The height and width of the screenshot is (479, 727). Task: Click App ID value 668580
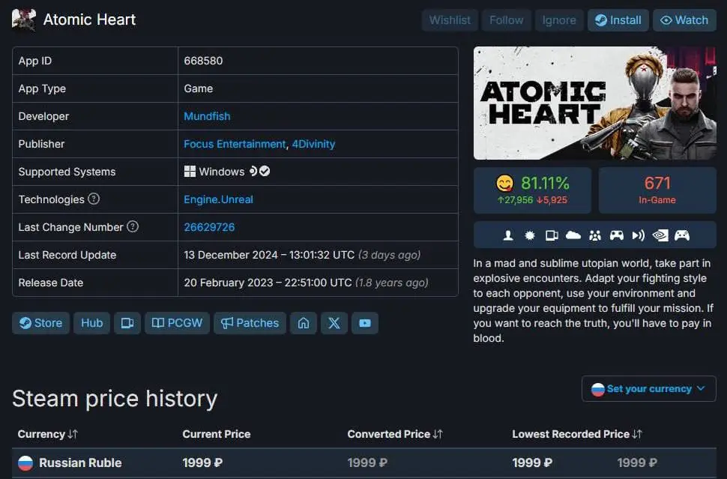[x=203, y=61]
